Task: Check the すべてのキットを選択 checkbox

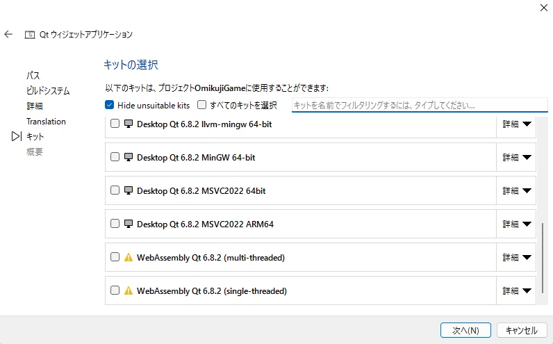Action: click(x=201, y=105)
